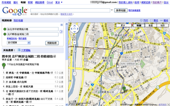170x106 pixels.
Task: Click the scrollbar down arrow in left panel
Action: tap(67, 105)
